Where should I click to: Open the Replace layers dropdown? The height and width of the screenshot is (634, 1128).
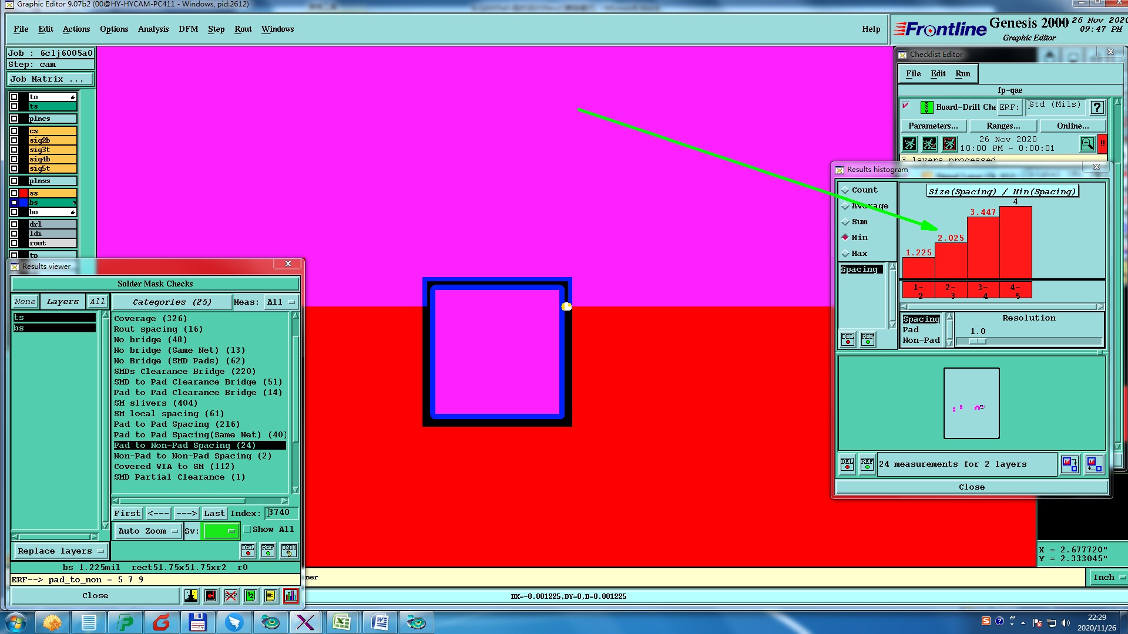60,551
